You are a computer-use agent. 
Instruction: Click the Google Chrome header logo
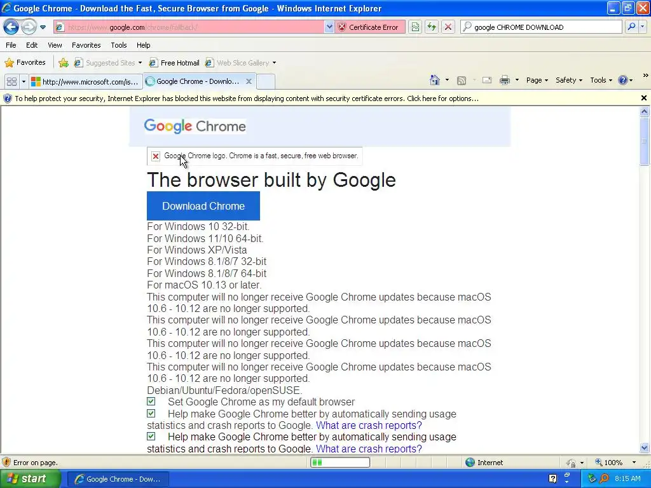click(195, 126)
